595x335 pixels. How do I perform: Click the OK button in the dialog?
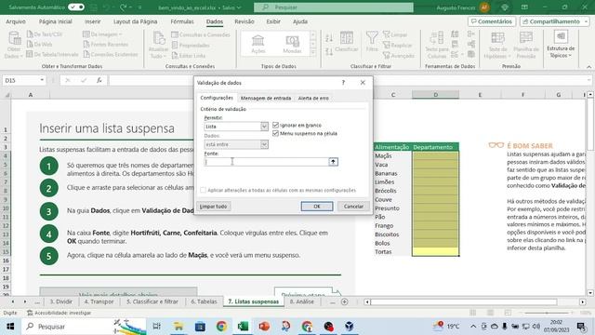point(317,207)
